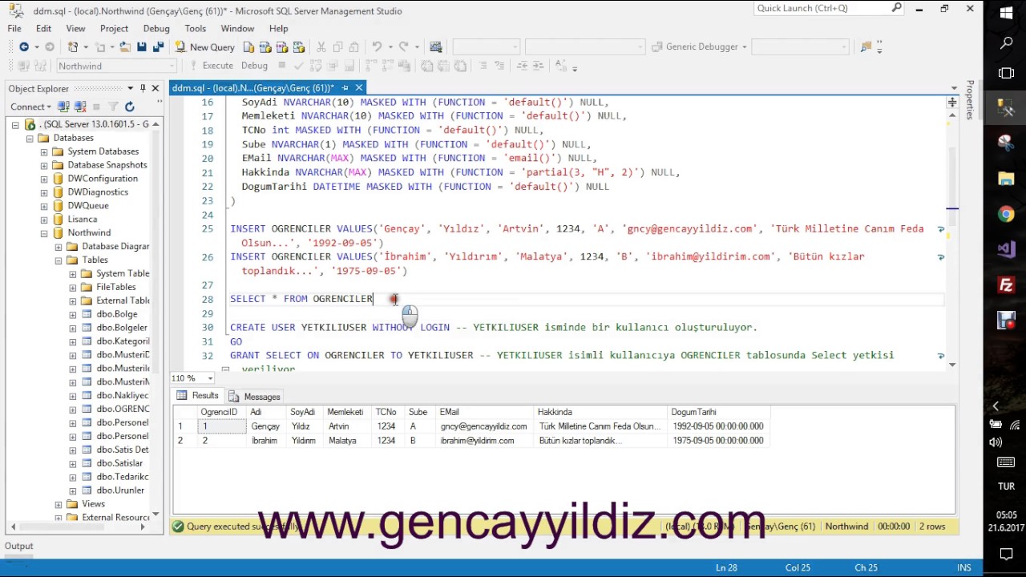The width and height of the screenshot is (1026, 577).
Task: Click the Undo icon
Action: point(377,47)
